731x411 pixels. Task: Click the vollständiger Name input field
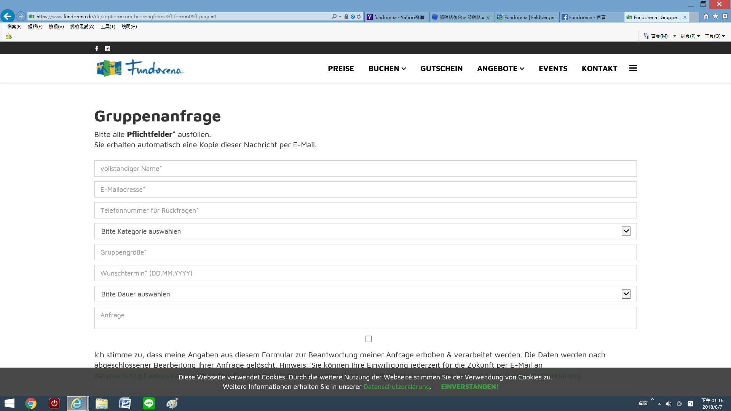point(365,168)
